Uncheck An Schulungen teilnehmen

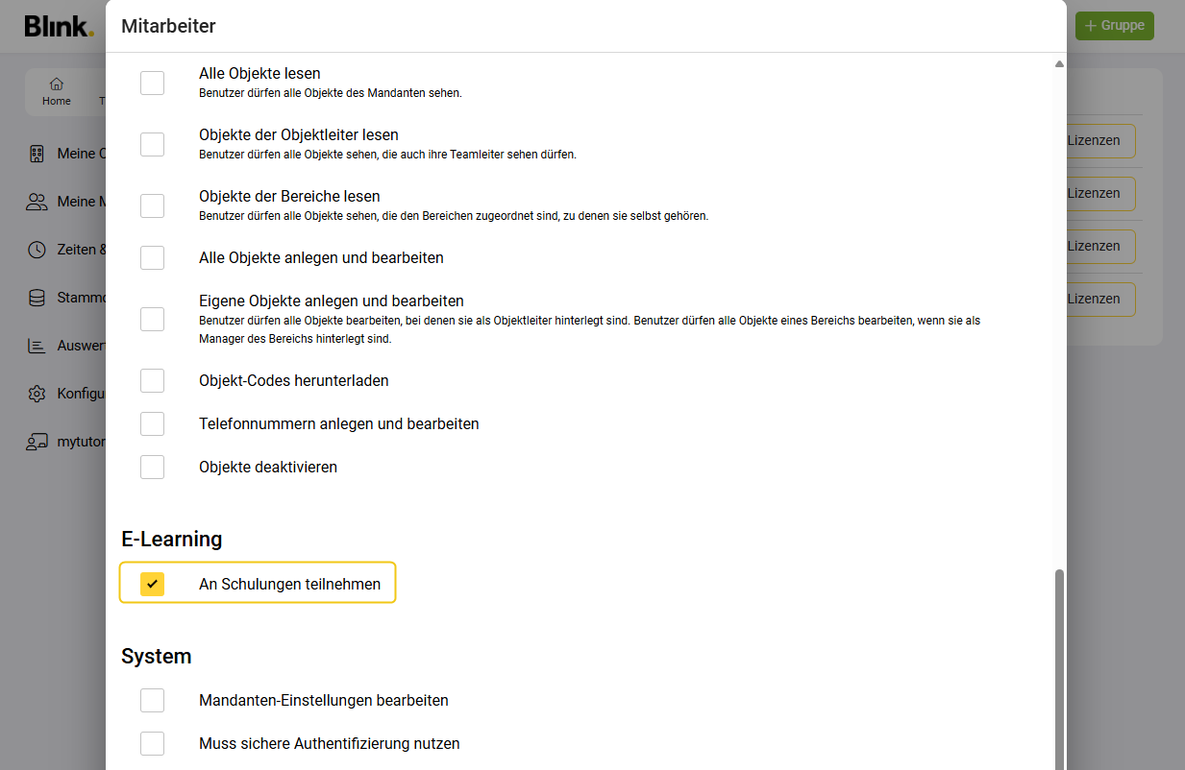(x=152, y=584)
